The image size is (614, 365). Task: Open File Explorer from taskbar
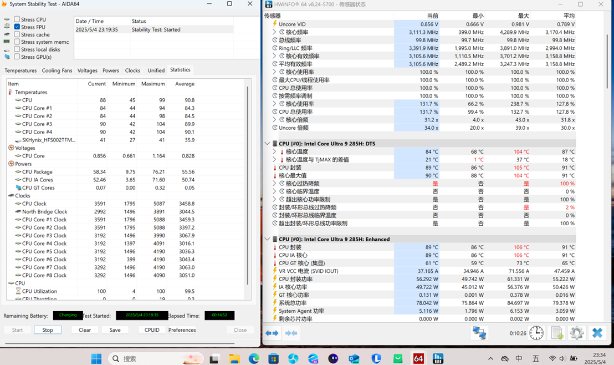point(234,358)
